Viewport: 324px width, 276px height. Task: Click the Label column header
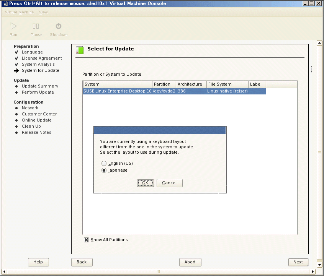point(257,84)
